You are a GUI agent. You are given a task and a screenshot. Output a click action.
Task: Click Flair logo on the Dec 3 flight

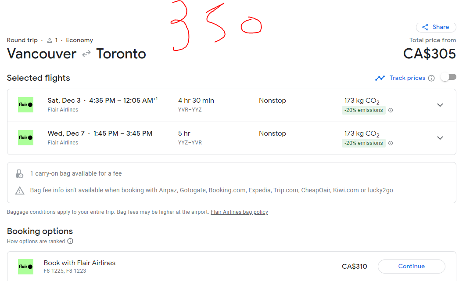(x=25, y=105)
